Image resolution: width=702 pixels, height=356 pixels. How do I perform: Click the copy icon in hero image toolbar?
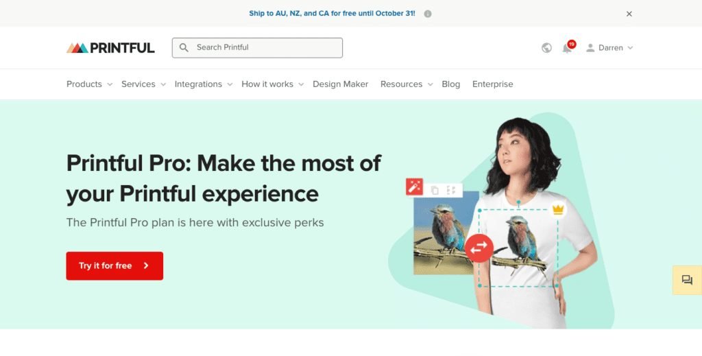(x=434, y=190)
